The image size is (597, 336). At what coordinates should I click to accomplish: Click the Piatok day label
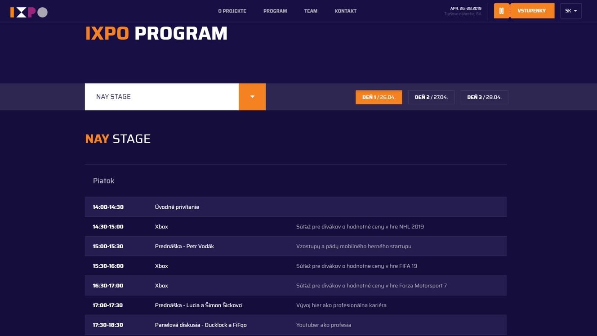(104, 181)
